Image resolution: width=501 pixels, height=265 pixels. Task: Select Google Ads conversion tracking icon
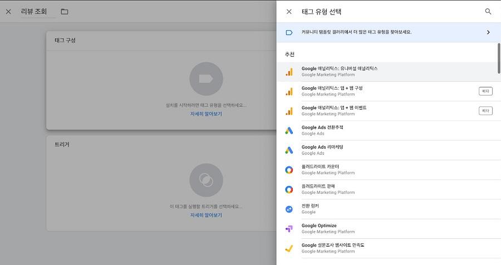click(289, 130)
